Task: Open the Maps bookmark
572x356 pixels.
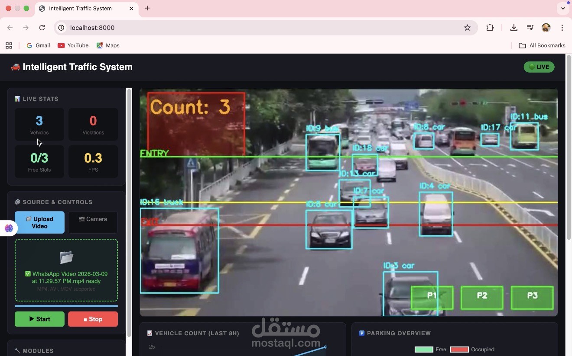Action: click(x=108, y=45)
